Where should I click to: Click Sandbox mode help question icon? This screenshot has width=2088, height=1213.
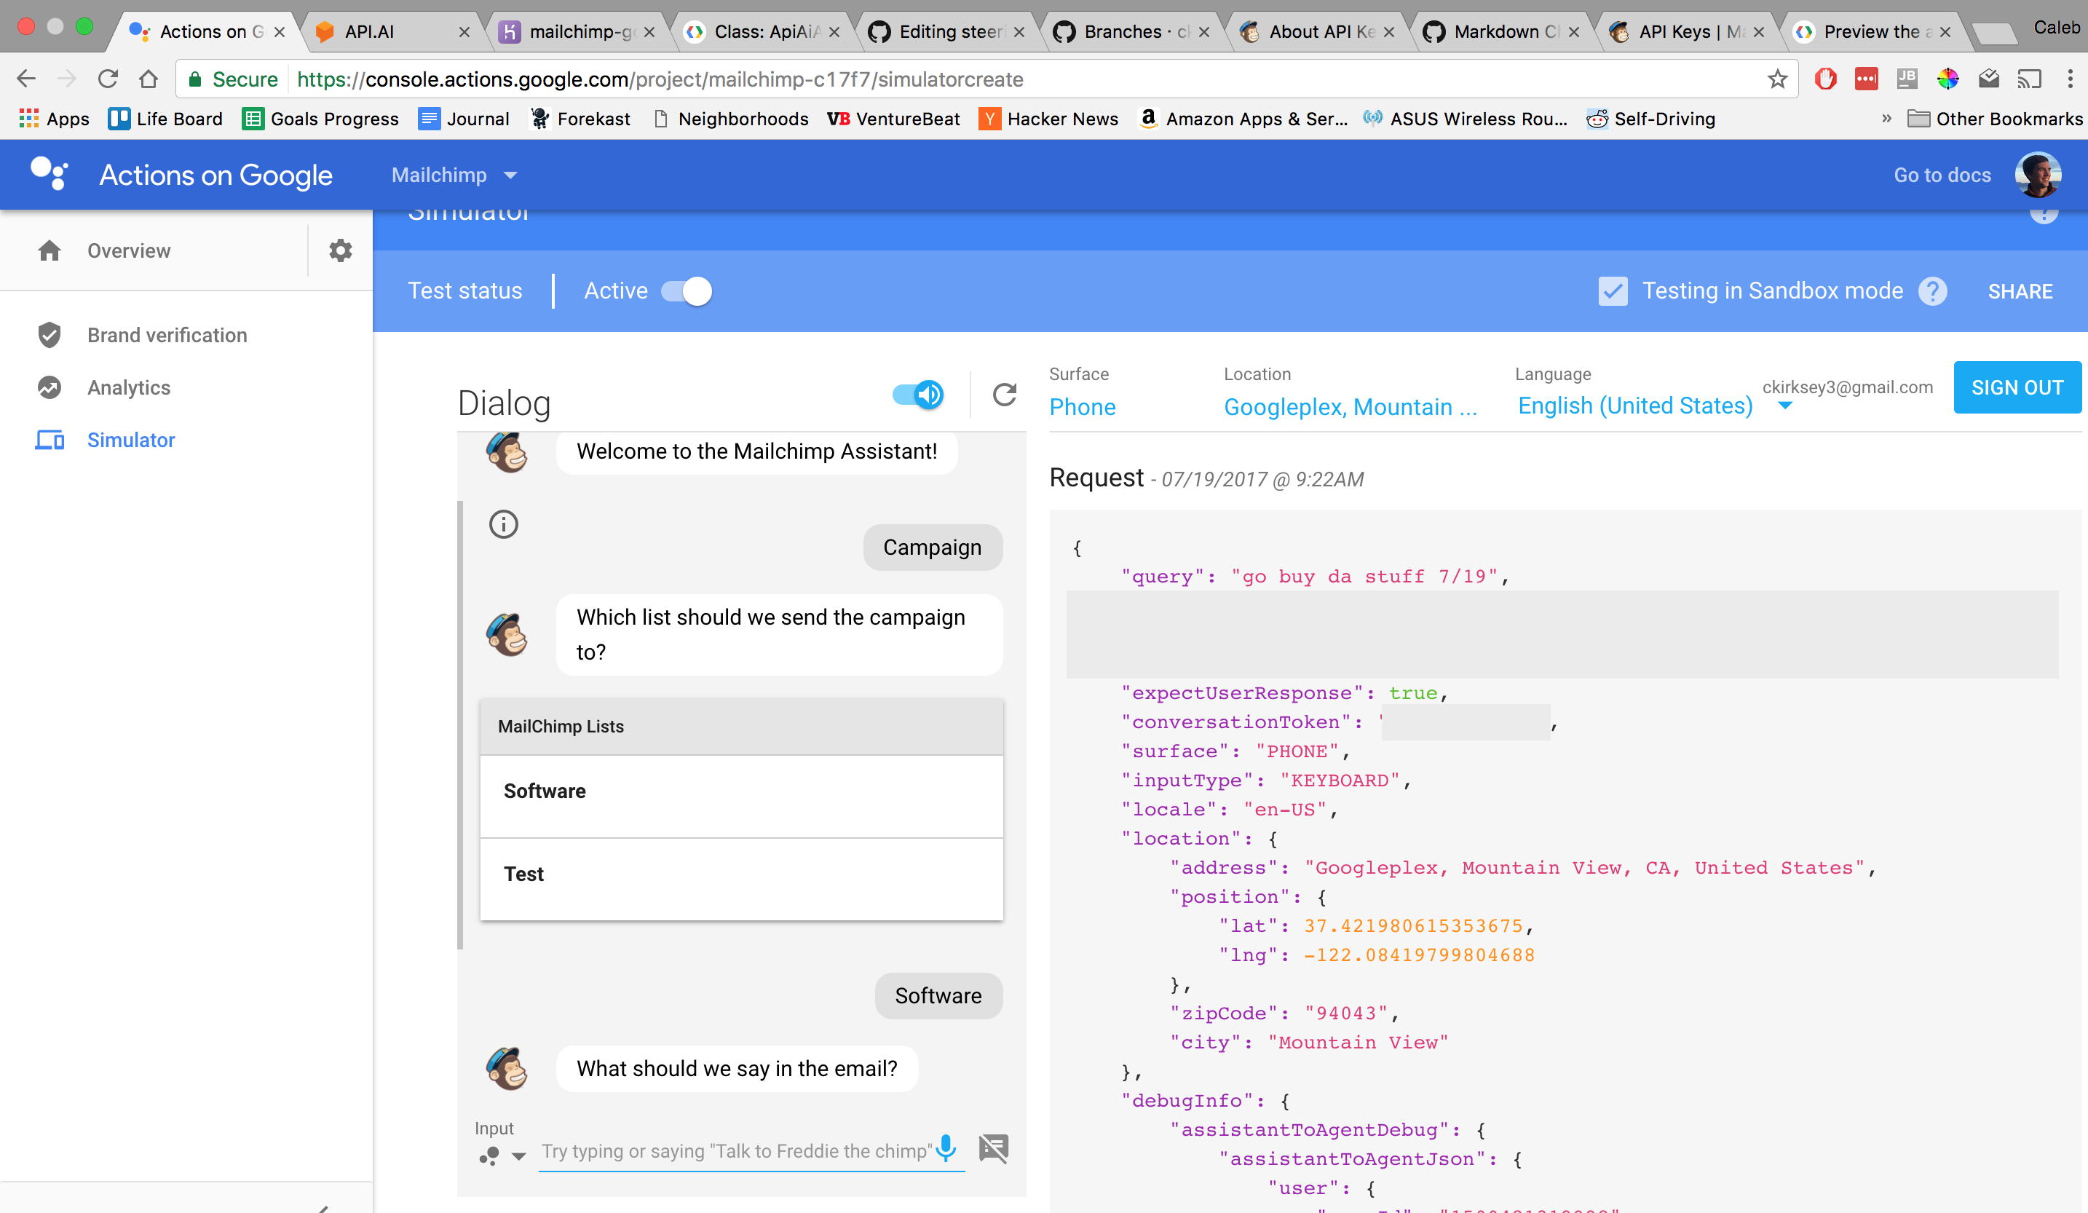pos(1933,291)
